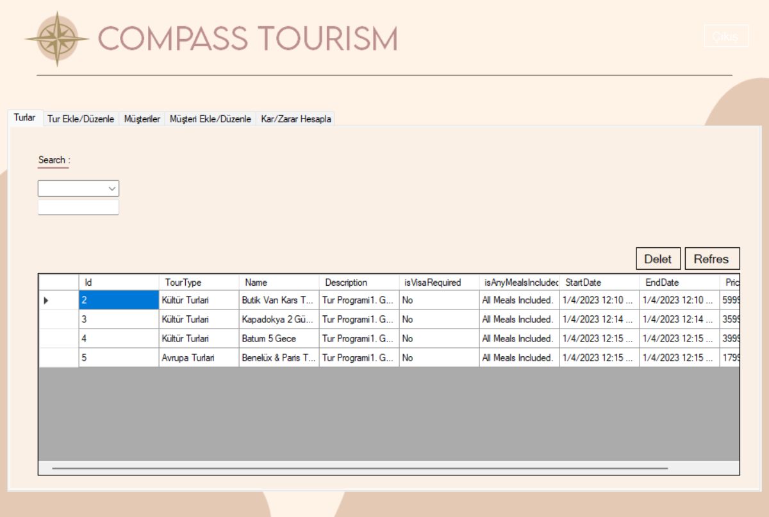
Task: Select EndDate cell in Benelüx row
Action: click(x=679, y=357)
